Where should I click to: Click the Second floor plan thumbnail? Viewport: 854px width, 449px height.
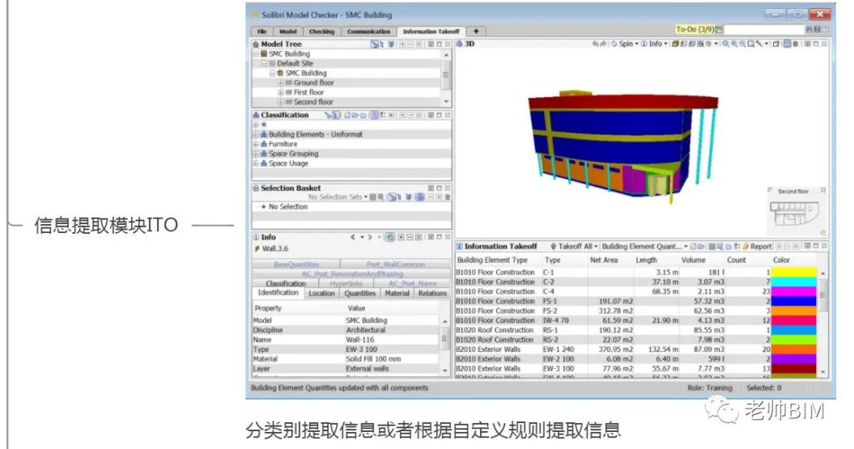point(793,214)
